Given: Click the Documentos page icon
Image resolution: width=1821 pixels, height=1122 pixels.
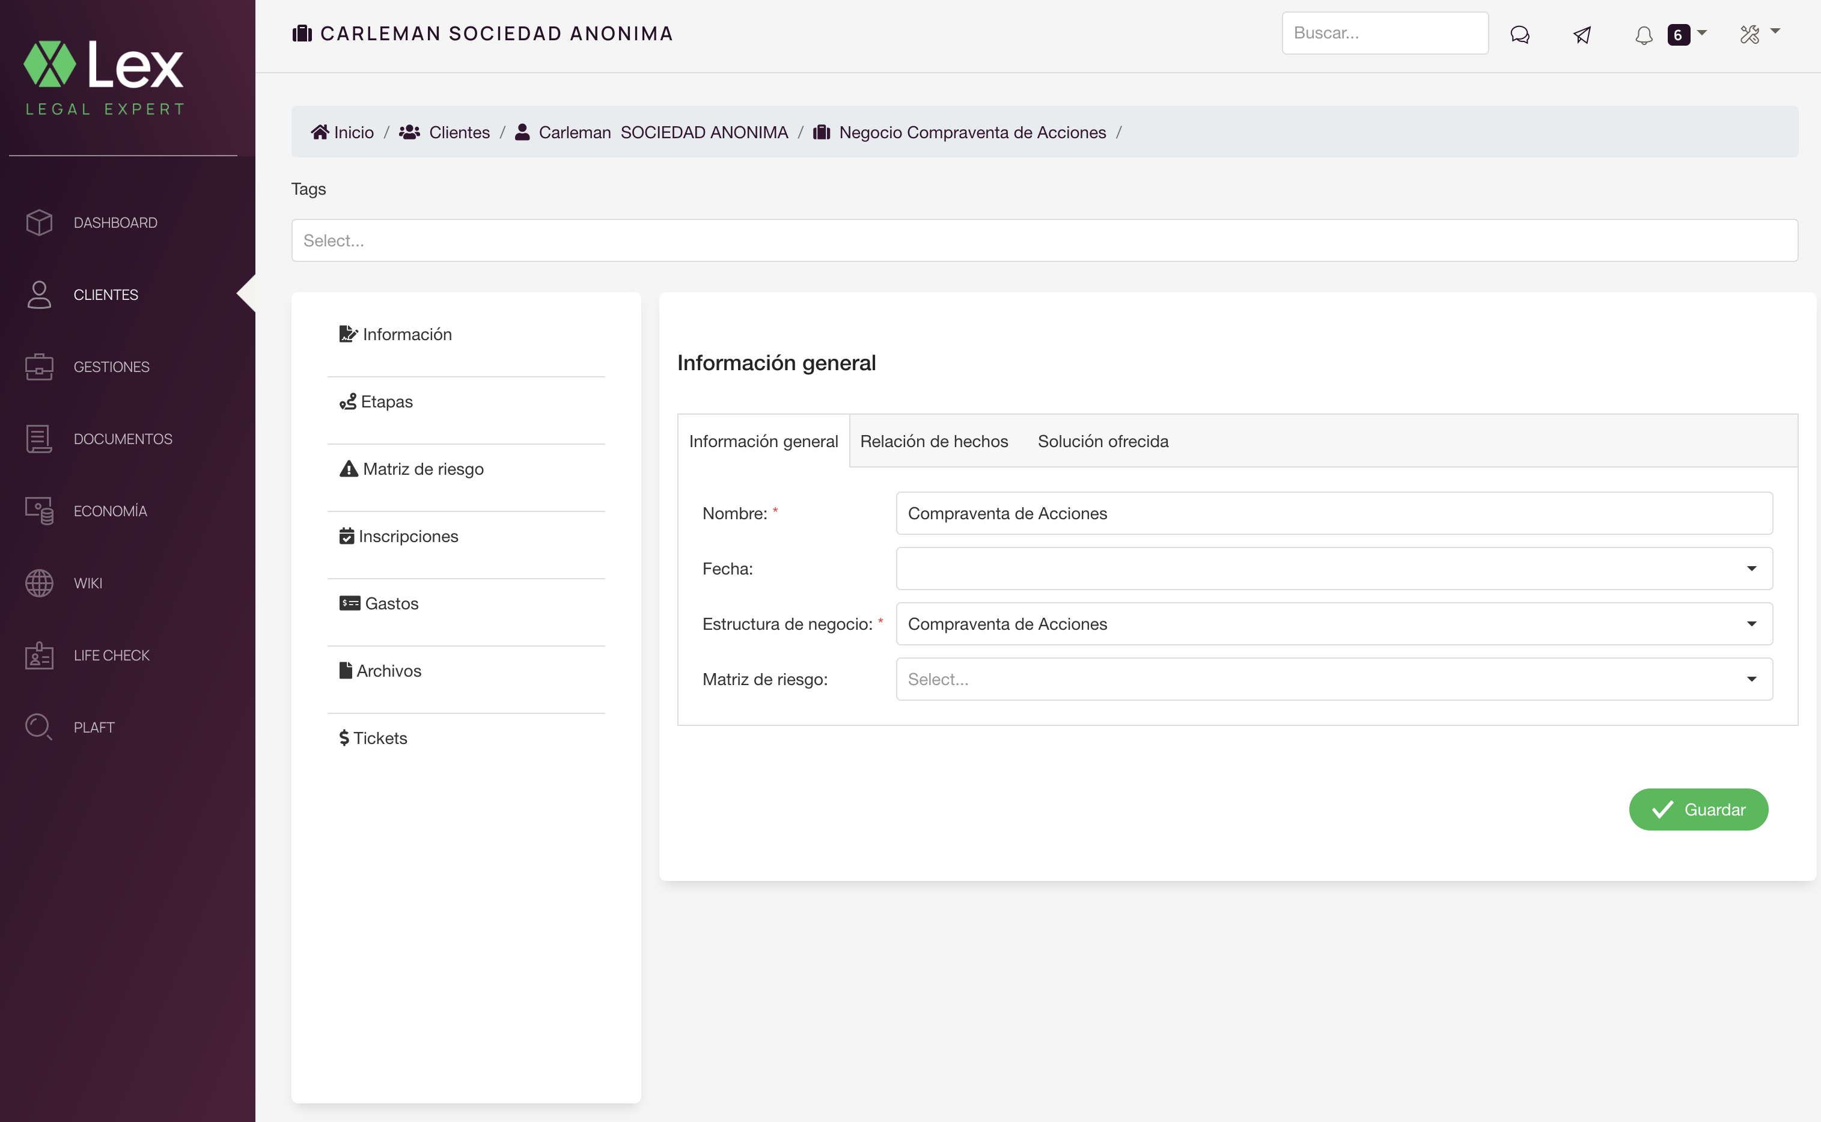Looking at the screenshot, I should pos(38,439).
